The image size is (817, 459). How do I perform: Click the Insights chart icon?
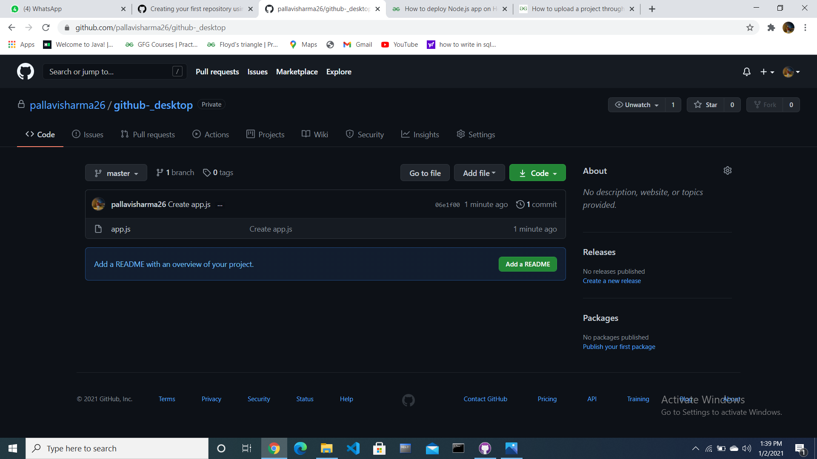[404, 134]
